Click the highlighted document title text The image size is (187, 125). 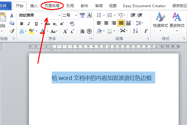point(102,78)
